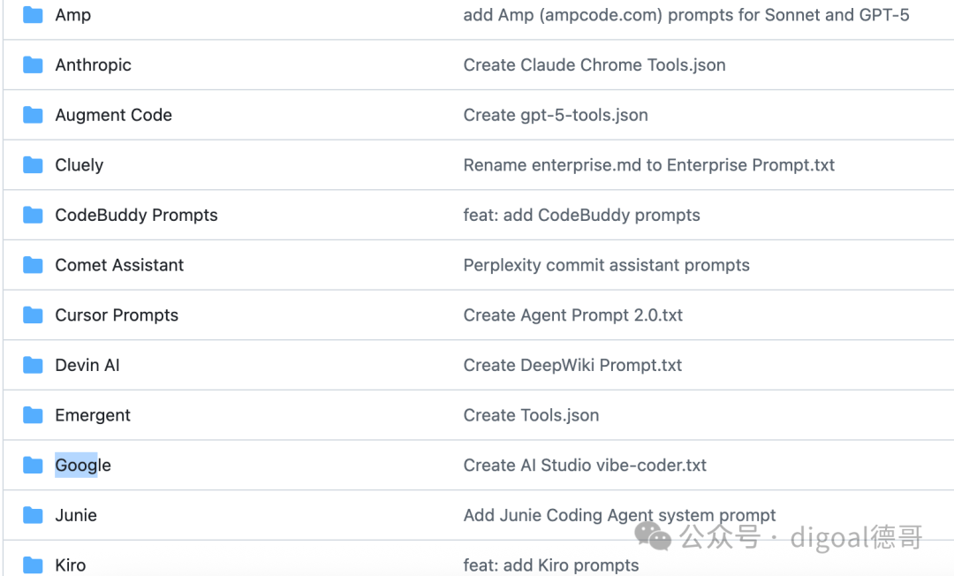Select the Augment Code folder icon
This screenshot has width=954, height=576.
(x=33, y=114)
